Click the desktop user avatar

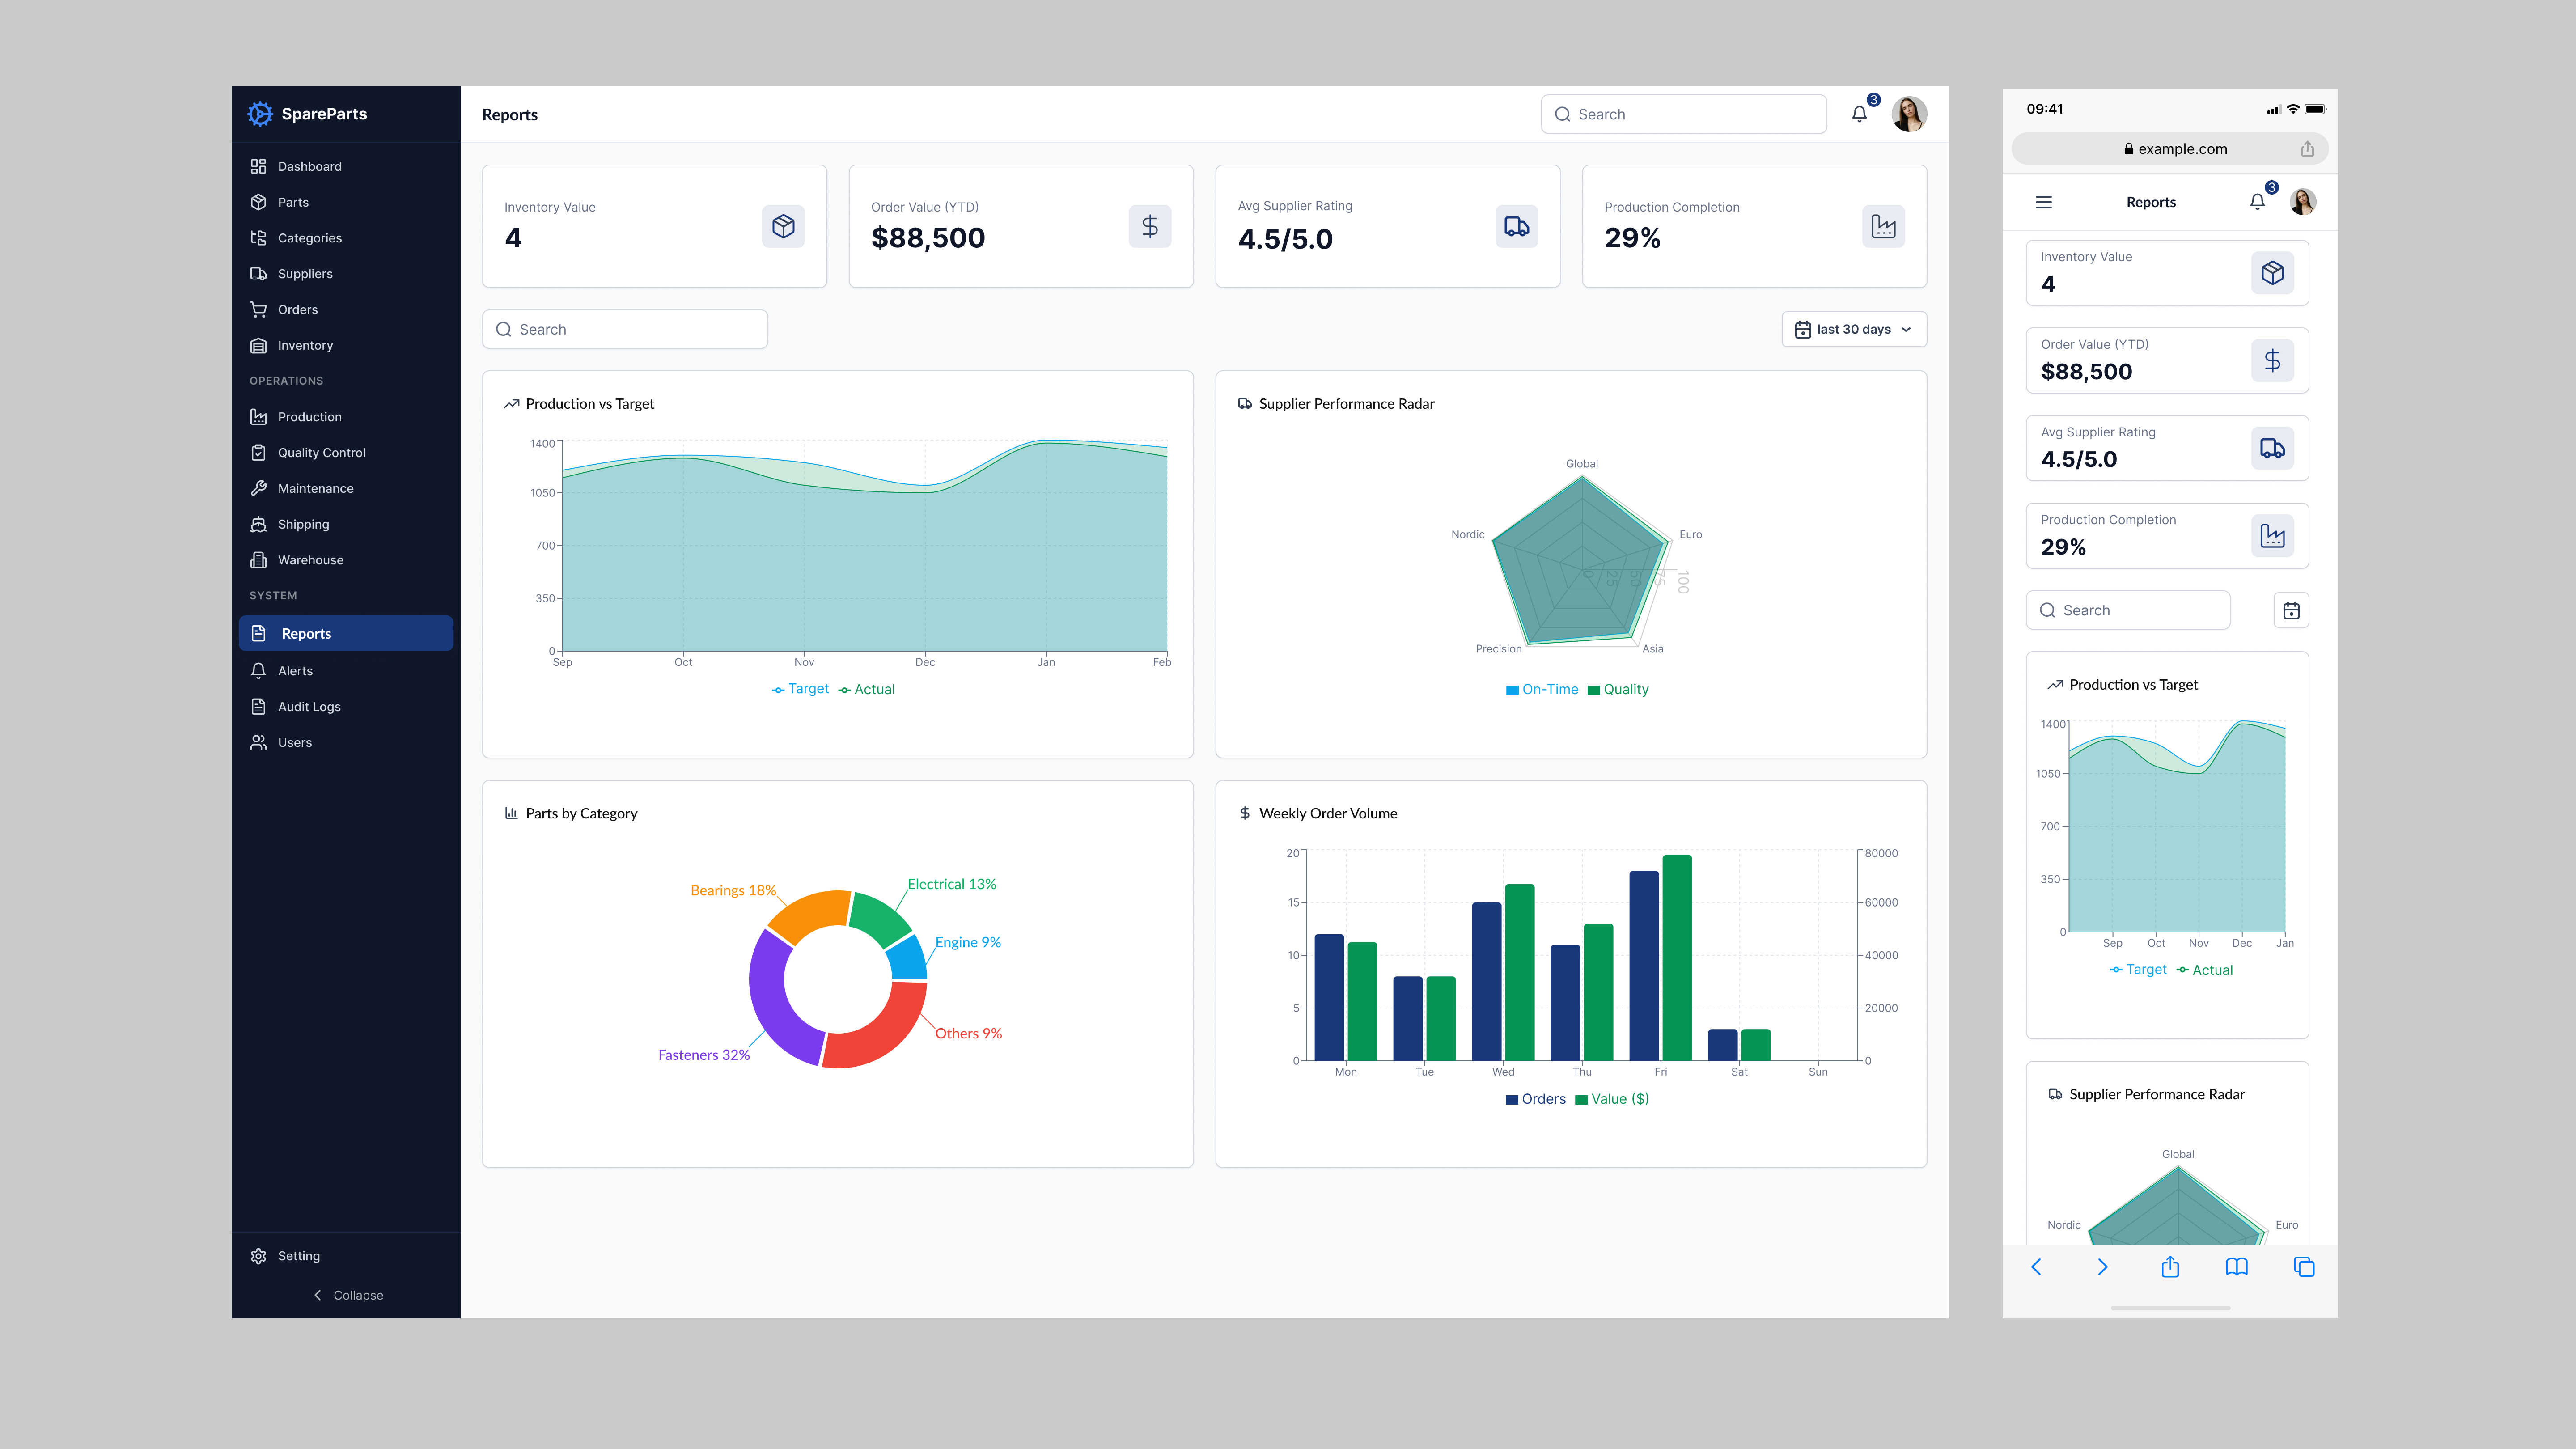point(1909,114)
